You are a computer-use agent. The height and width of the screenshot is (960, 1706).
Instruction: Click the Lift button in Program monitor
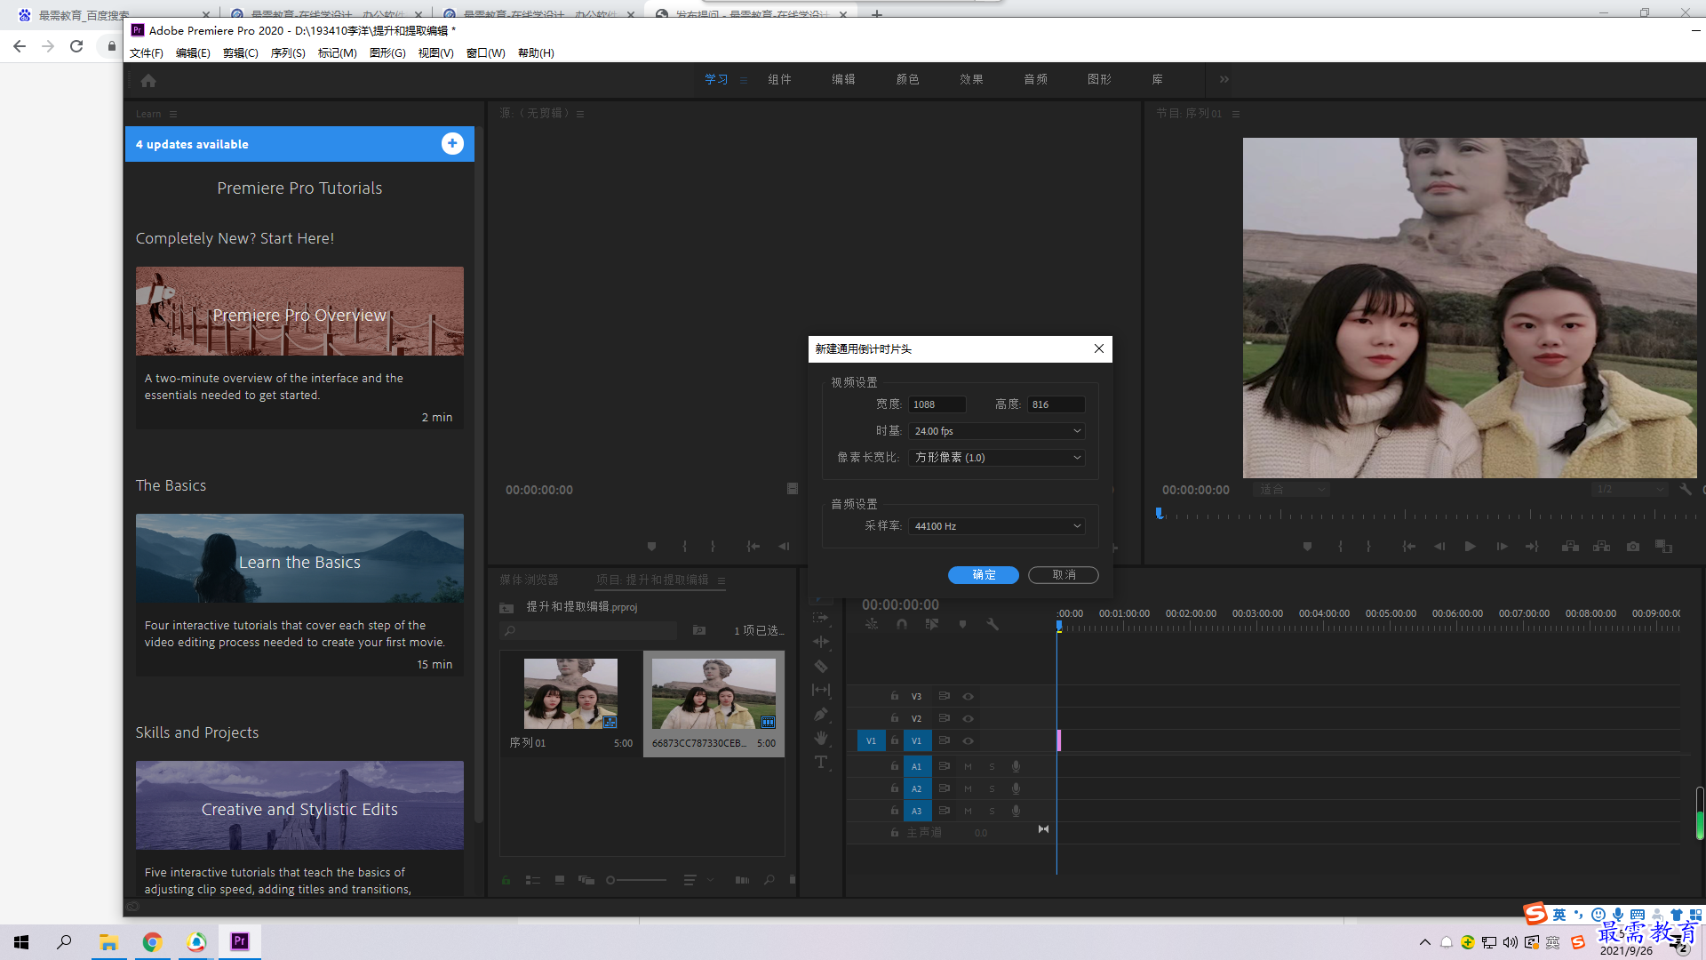[1570, 547]
